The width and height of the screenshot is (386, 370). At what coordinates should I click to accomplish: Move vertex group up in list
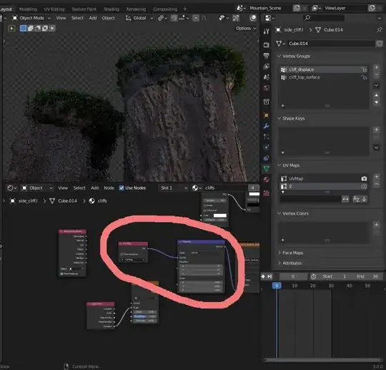tap(377, 95)
